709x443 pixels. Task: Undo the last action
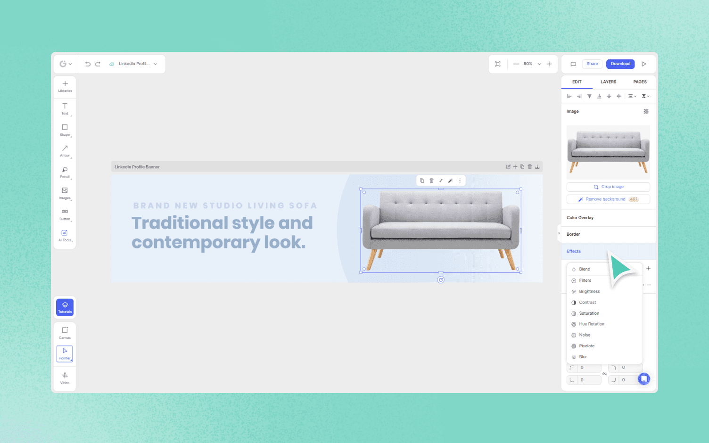[88, 64]
